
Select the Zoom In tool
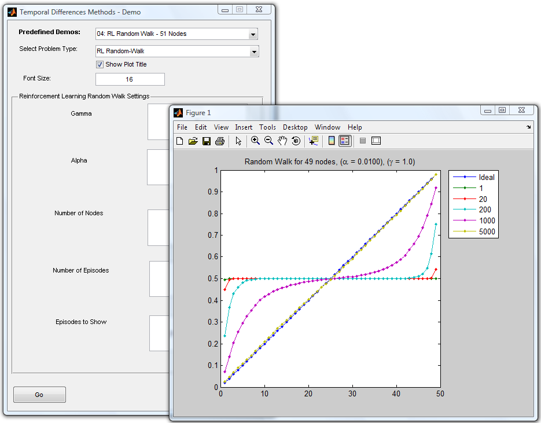tap(255, 141)
